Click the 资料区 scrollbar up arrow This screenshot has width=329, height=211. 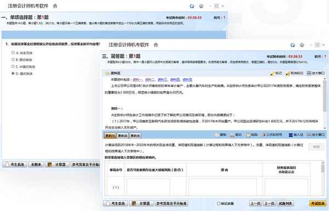point(325,79)
